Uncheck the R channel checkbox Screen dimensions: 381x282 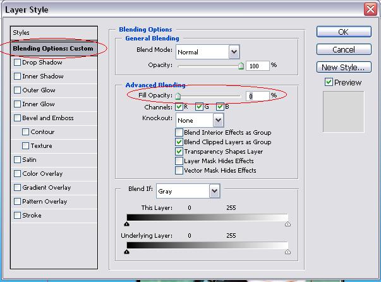pyautogui.click(x=179, y=107)
